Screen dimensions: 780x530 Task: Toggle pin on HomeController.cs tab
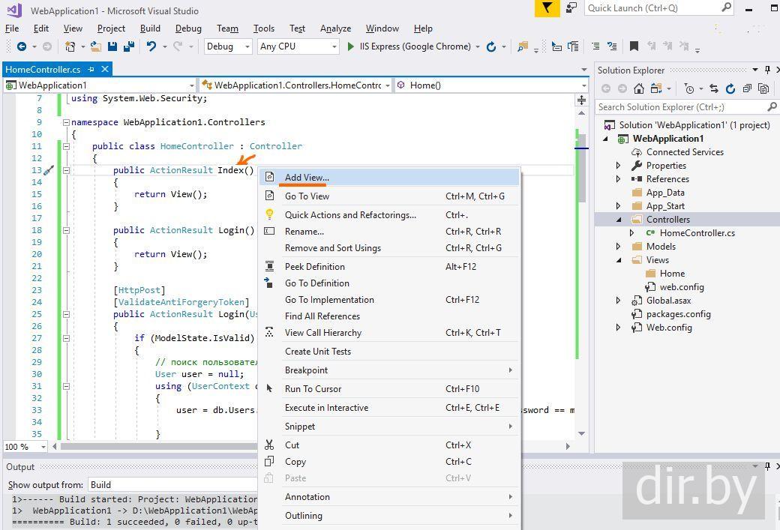tap(91, 69)
